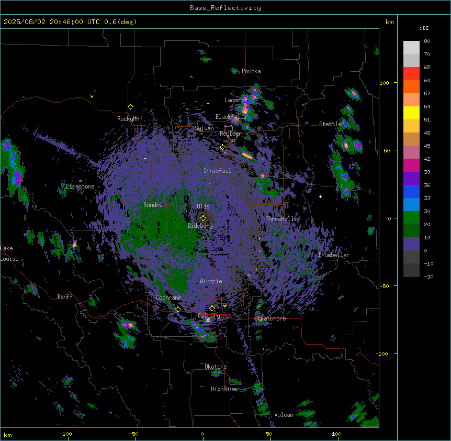Select the green swatch between 30 and 20 dBZ

(x=411, y=218)
